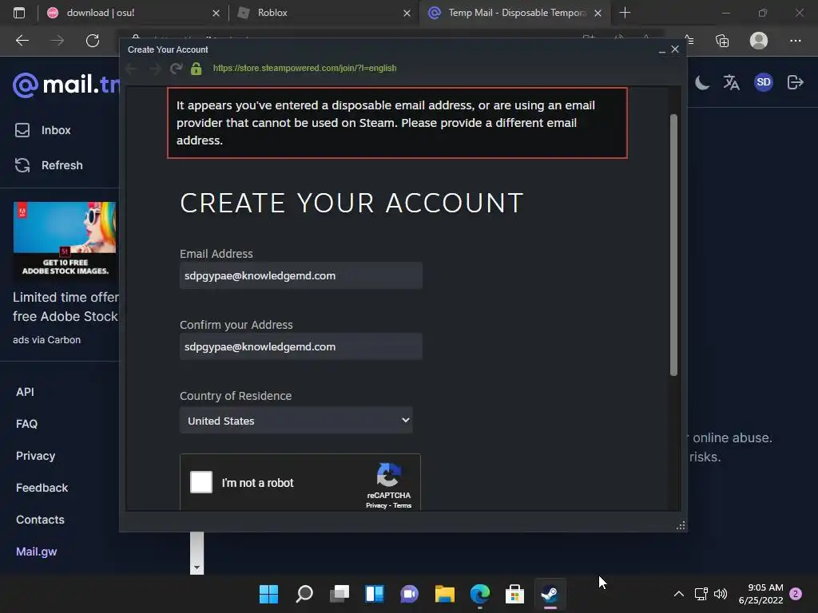Open the Inbox in mail.tm sidebar

click(43, 130)
